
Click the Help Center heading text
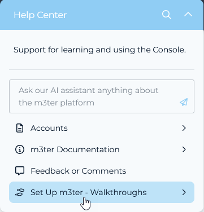tap(40, 15)
